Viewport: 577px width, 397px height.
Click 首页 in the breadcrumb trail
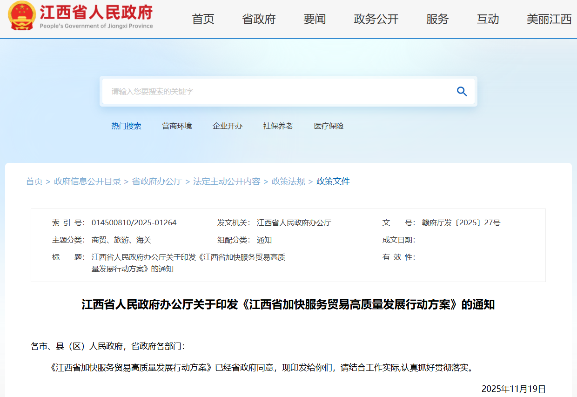pyautogui.click(x=34, y=182)
